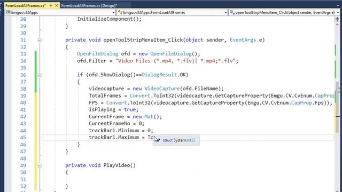This screenshot has width=342, height=192.
Task: Click the split editor window icon
Action: [x=337, y=19]
